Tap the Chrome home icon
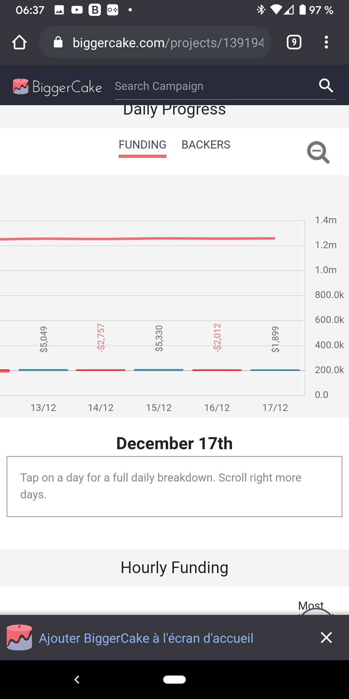Screen dimensions: 349x699 (19, 42)
